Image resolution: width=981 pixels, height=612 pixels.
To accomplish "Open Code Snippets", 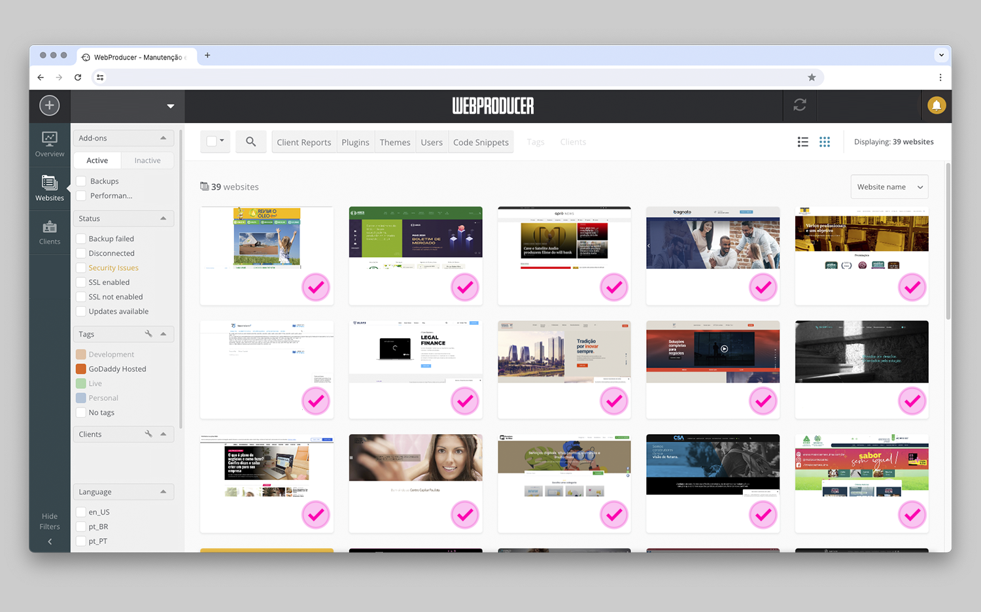I will click(481, 142).
